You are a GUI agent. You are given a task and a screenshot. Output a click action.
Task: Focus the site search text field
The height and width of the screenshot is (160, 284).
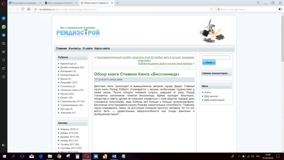[x=216, y=57]
